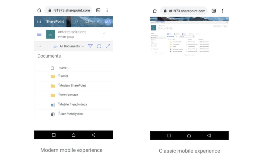Click address bar in modern experience phone

[68, 10]
